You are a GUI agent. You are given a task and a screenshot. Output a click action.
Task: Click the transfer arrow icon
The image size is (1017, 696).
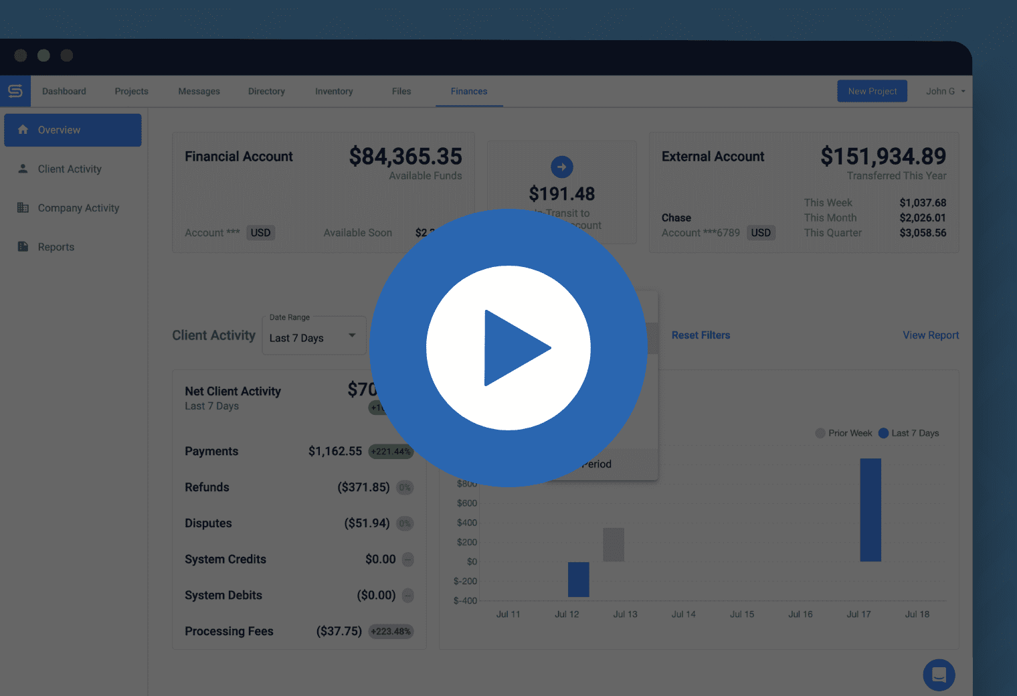562,167
